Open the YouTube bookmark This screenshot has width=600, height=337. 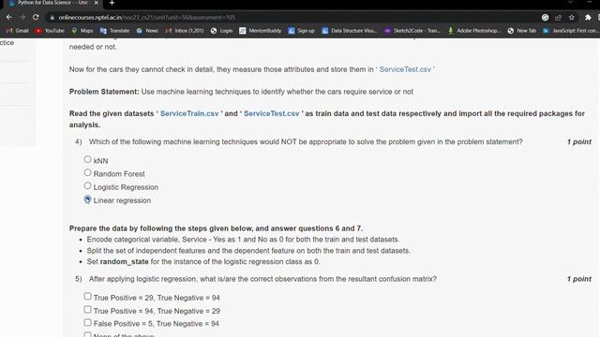coord(50,31)
